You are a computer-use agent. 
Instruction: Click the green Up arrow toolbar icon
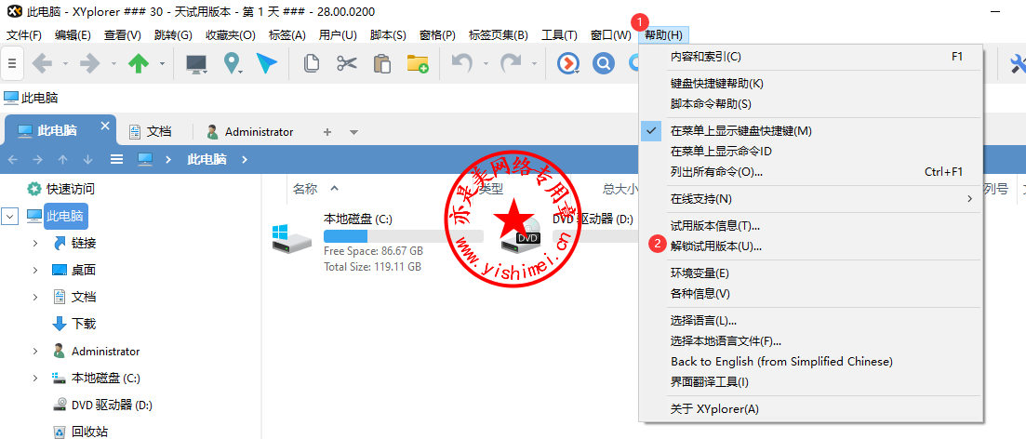pos(138,63)
